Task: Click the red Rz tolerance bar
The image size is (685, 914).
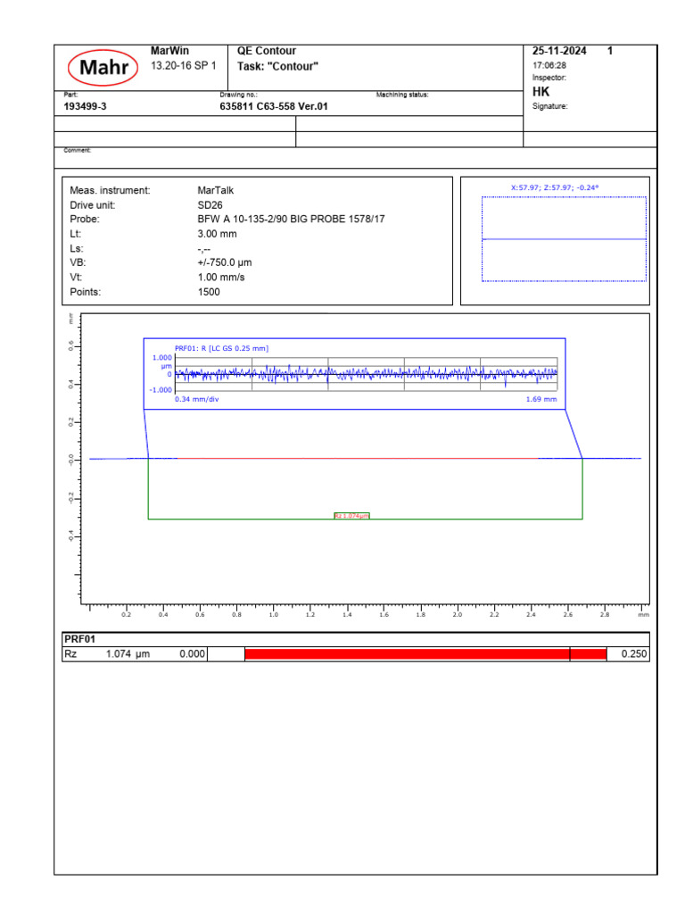Action: [x=425, y=654]
